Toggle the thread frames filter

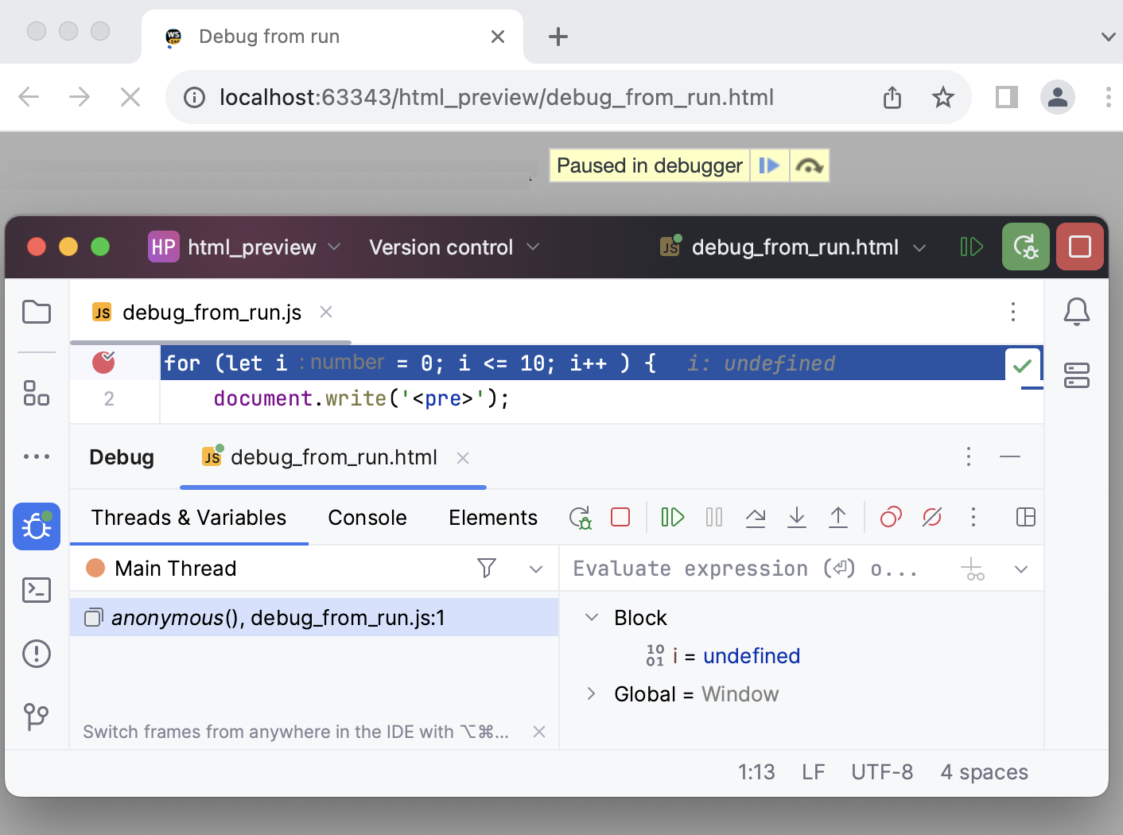(486, 568)
